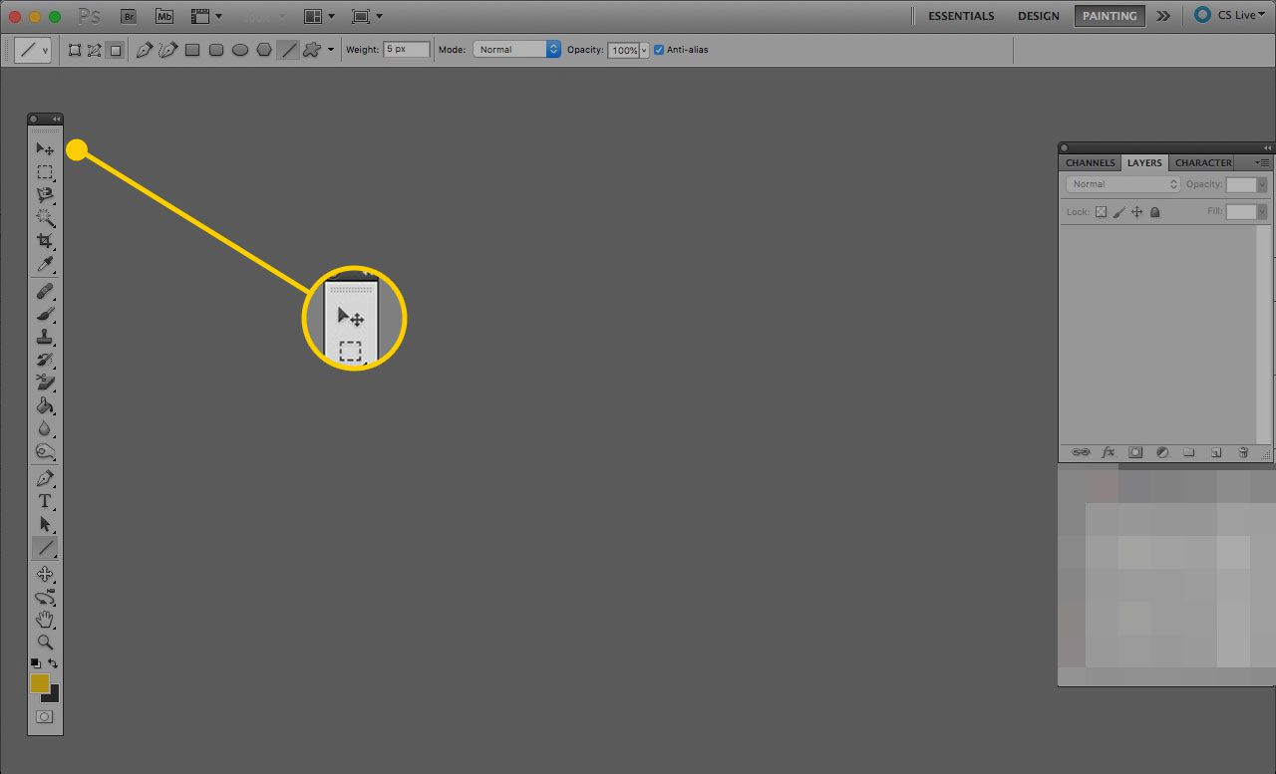This screenshot has width=1276, height=774.
Task: Open the tool preset picker dropdown
Action: (x=32, y=50)
